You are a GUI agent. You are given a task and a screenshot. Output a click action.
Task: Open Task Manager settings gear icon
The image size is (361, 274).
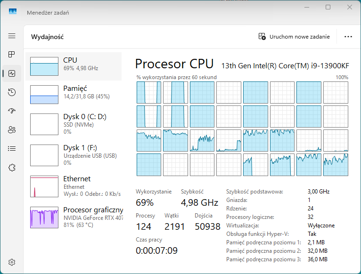click(12, 262)
